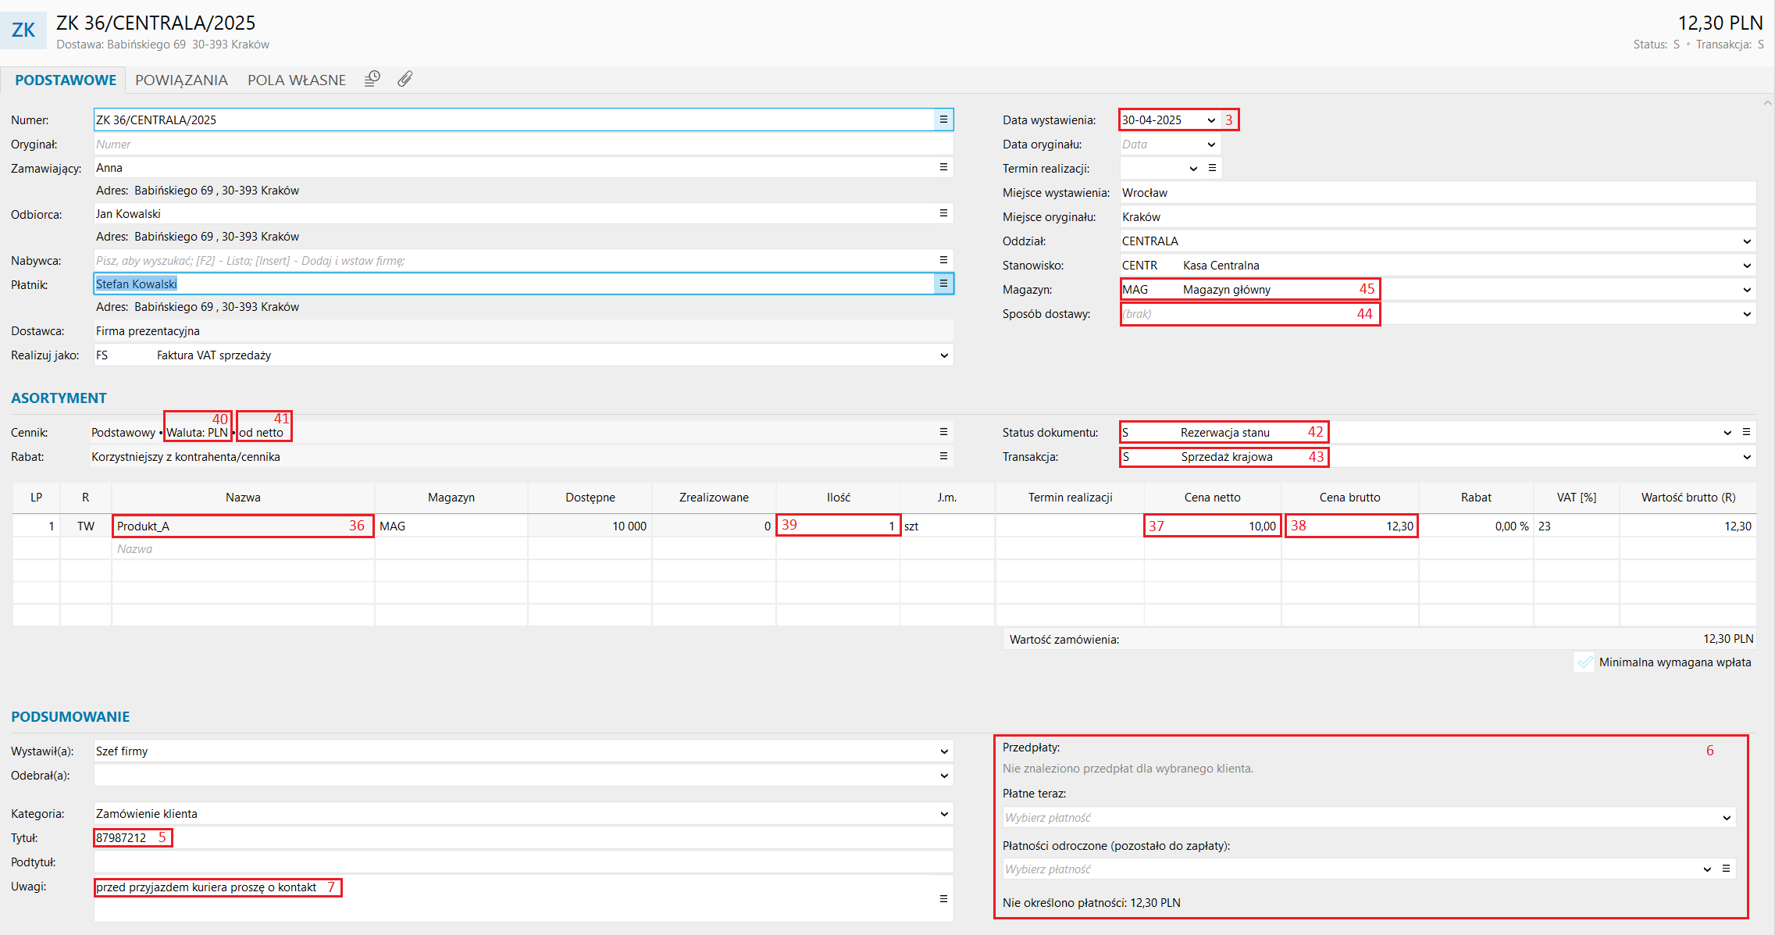This screenshot has width=1775, height=935.
Task: Click Wartość brutto (R) column header
Action: tap(1688, 498)
